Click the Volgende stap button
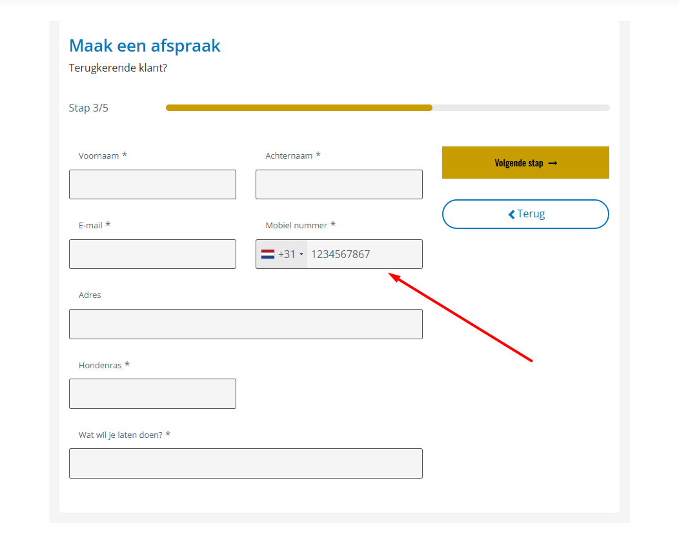Image resolution: width=679 pixels, height=545 pixels. coord(525,163)
